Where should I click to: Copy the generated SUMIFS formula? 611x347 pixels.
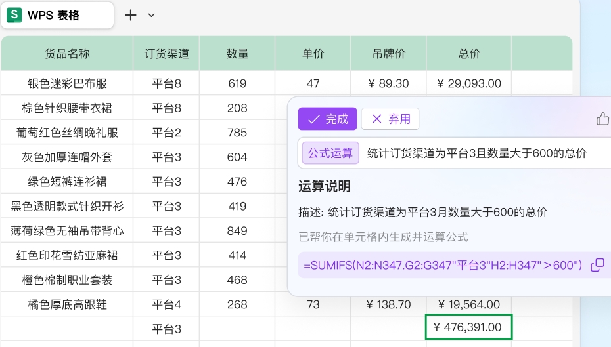[597, 265]
